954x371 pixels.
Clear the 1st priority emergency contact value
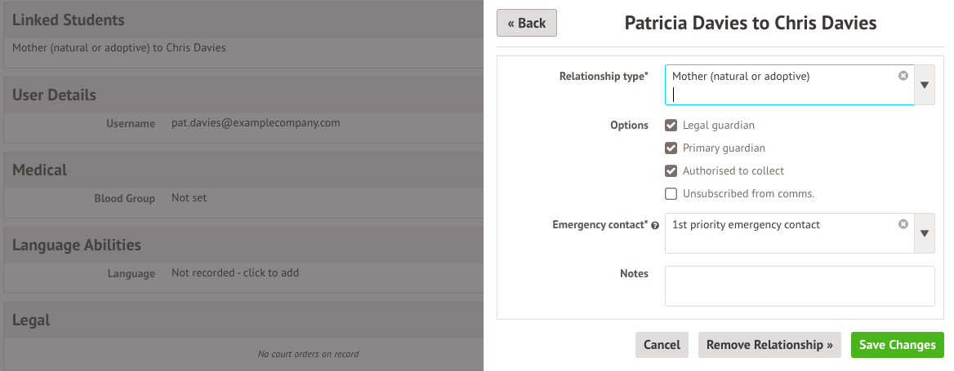pyautogui.click(x=903, y=224)
